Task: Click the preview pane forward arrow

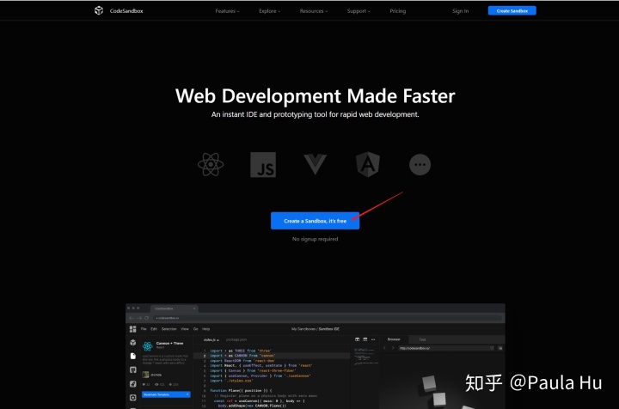Action: [x=392, y=348]
